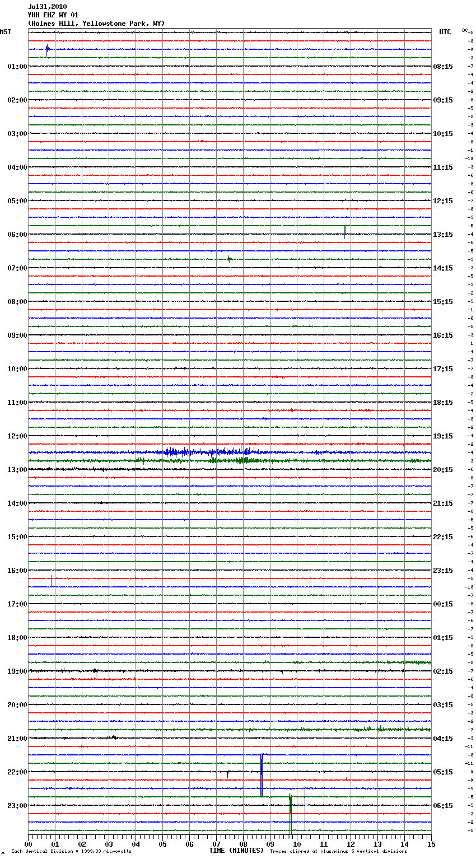
Task: Click the Traces clipped at plus/minus 5 note
Action: [x=338, y=851]
